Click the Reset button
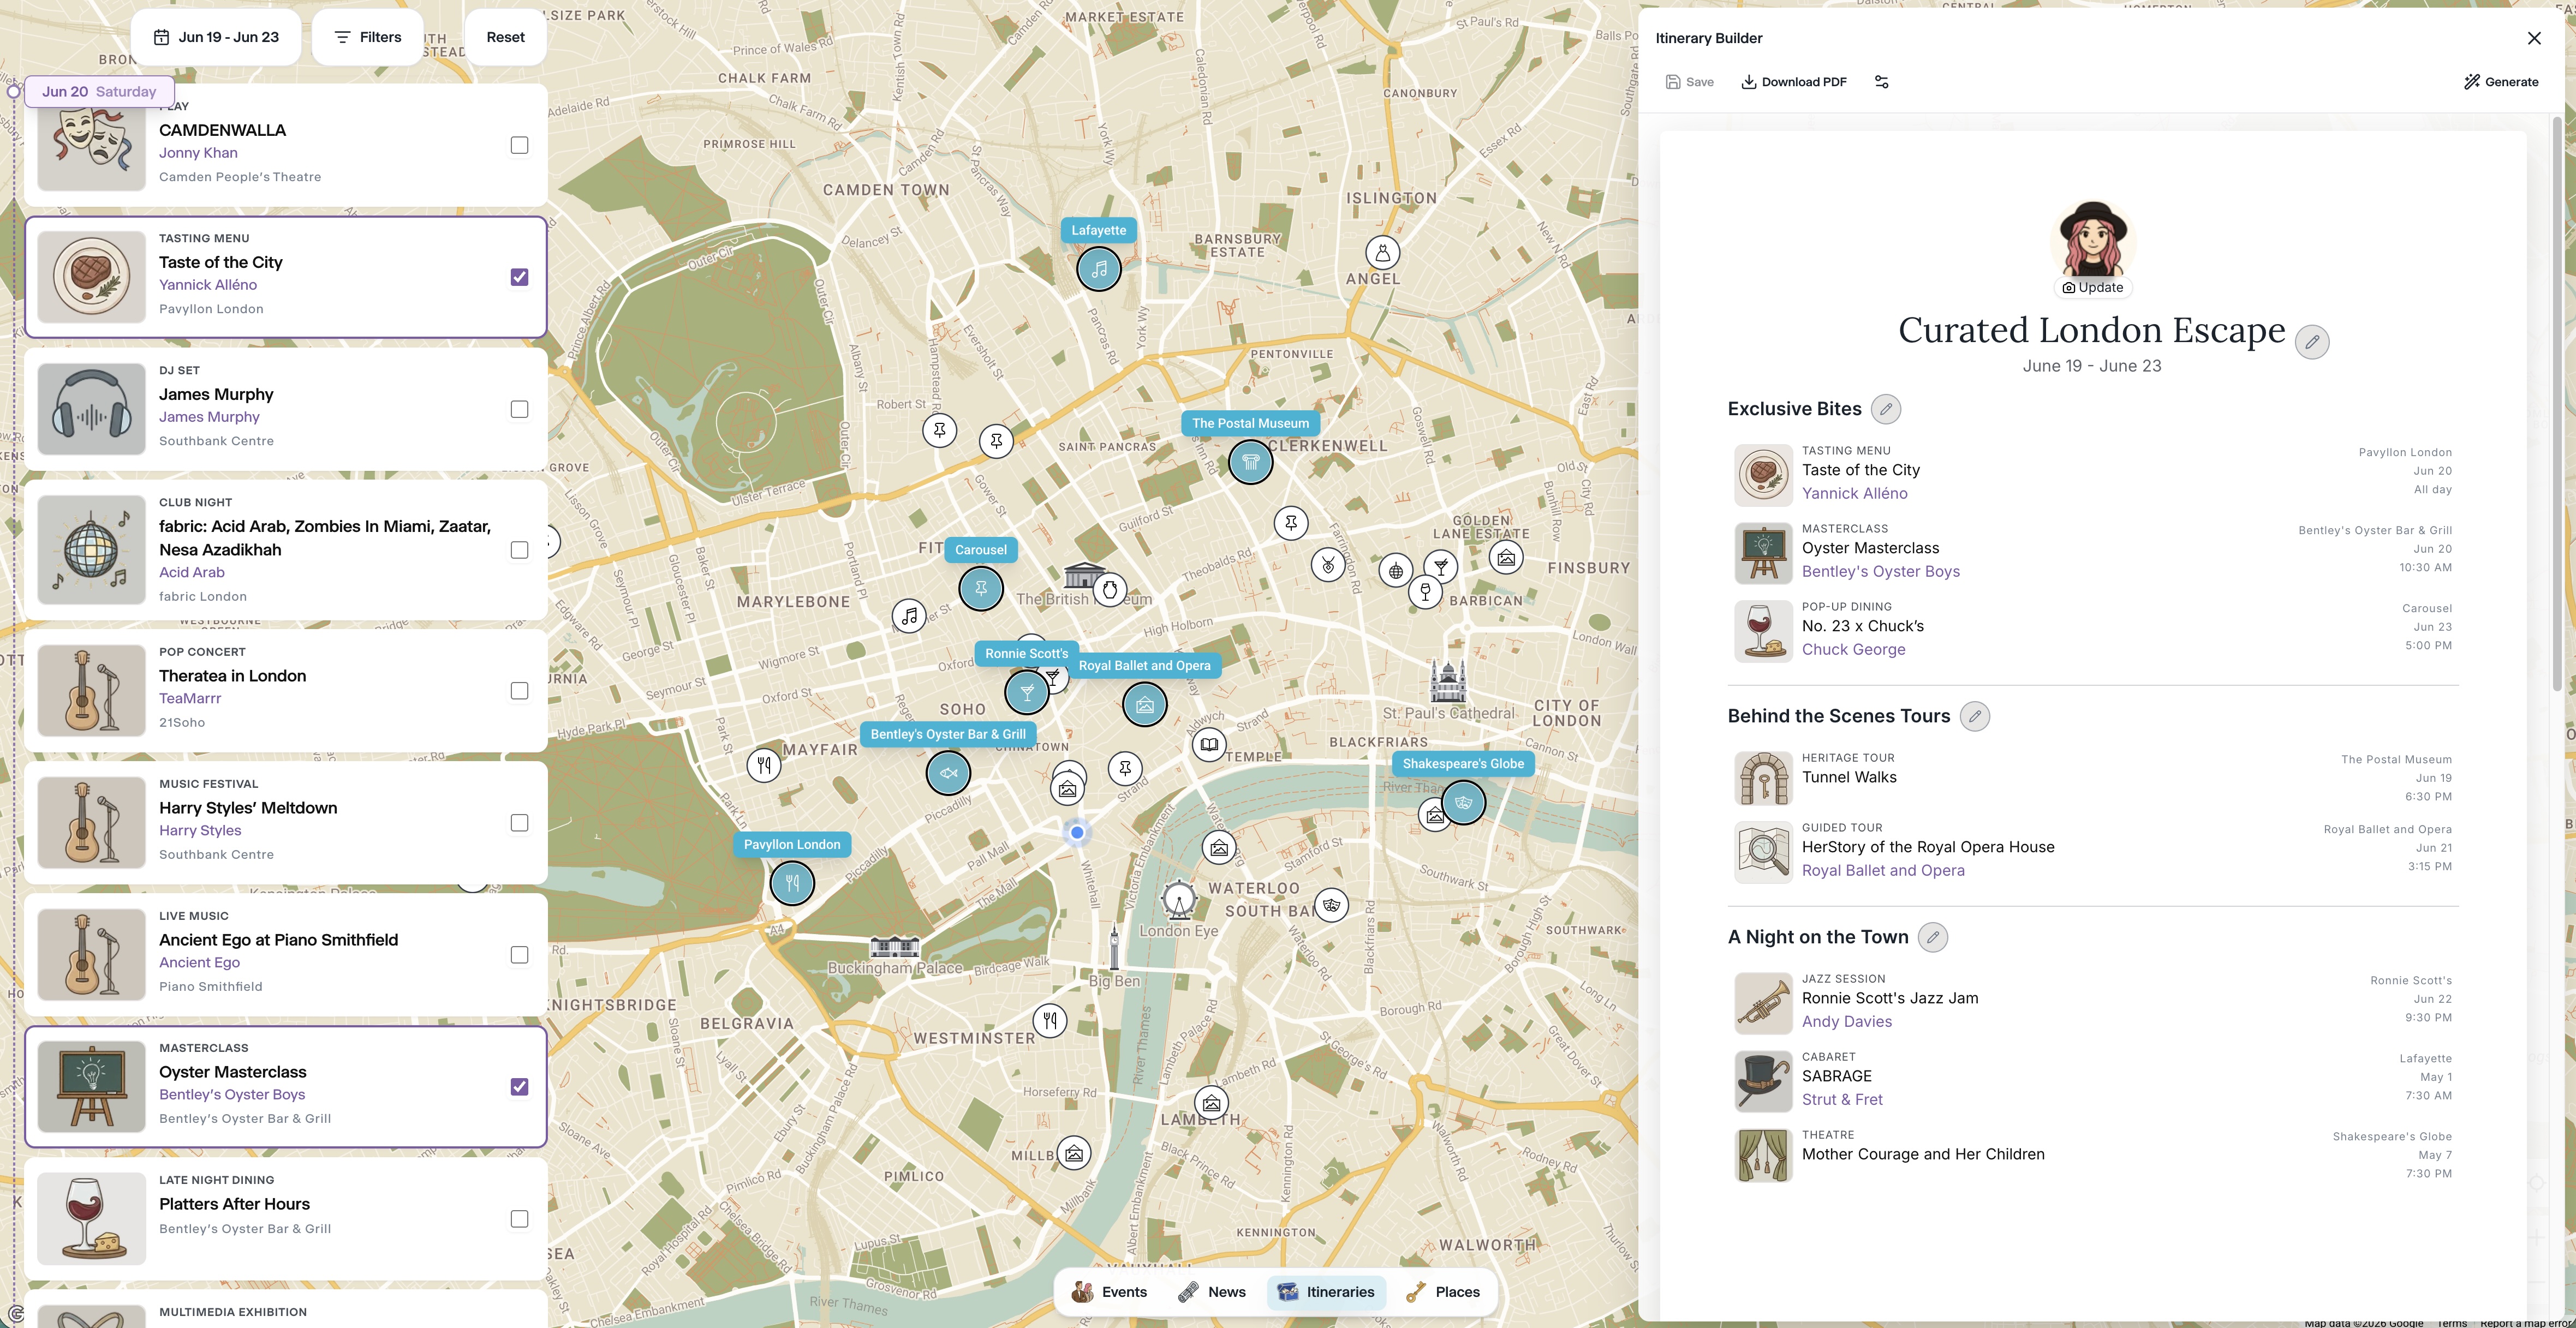The image size is (2576, 1328). click(x=505, y=37)
